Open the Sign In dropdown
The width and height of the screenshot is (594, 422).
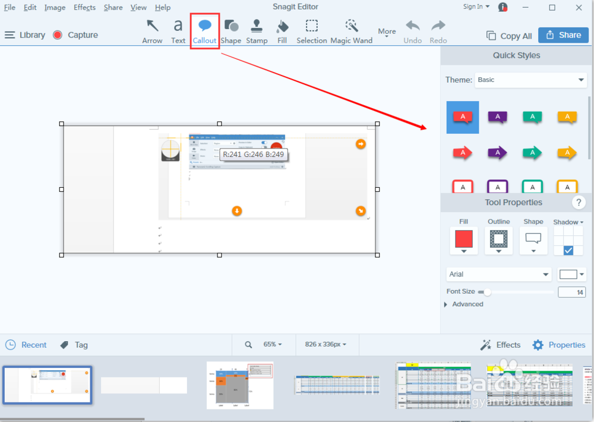476,7
